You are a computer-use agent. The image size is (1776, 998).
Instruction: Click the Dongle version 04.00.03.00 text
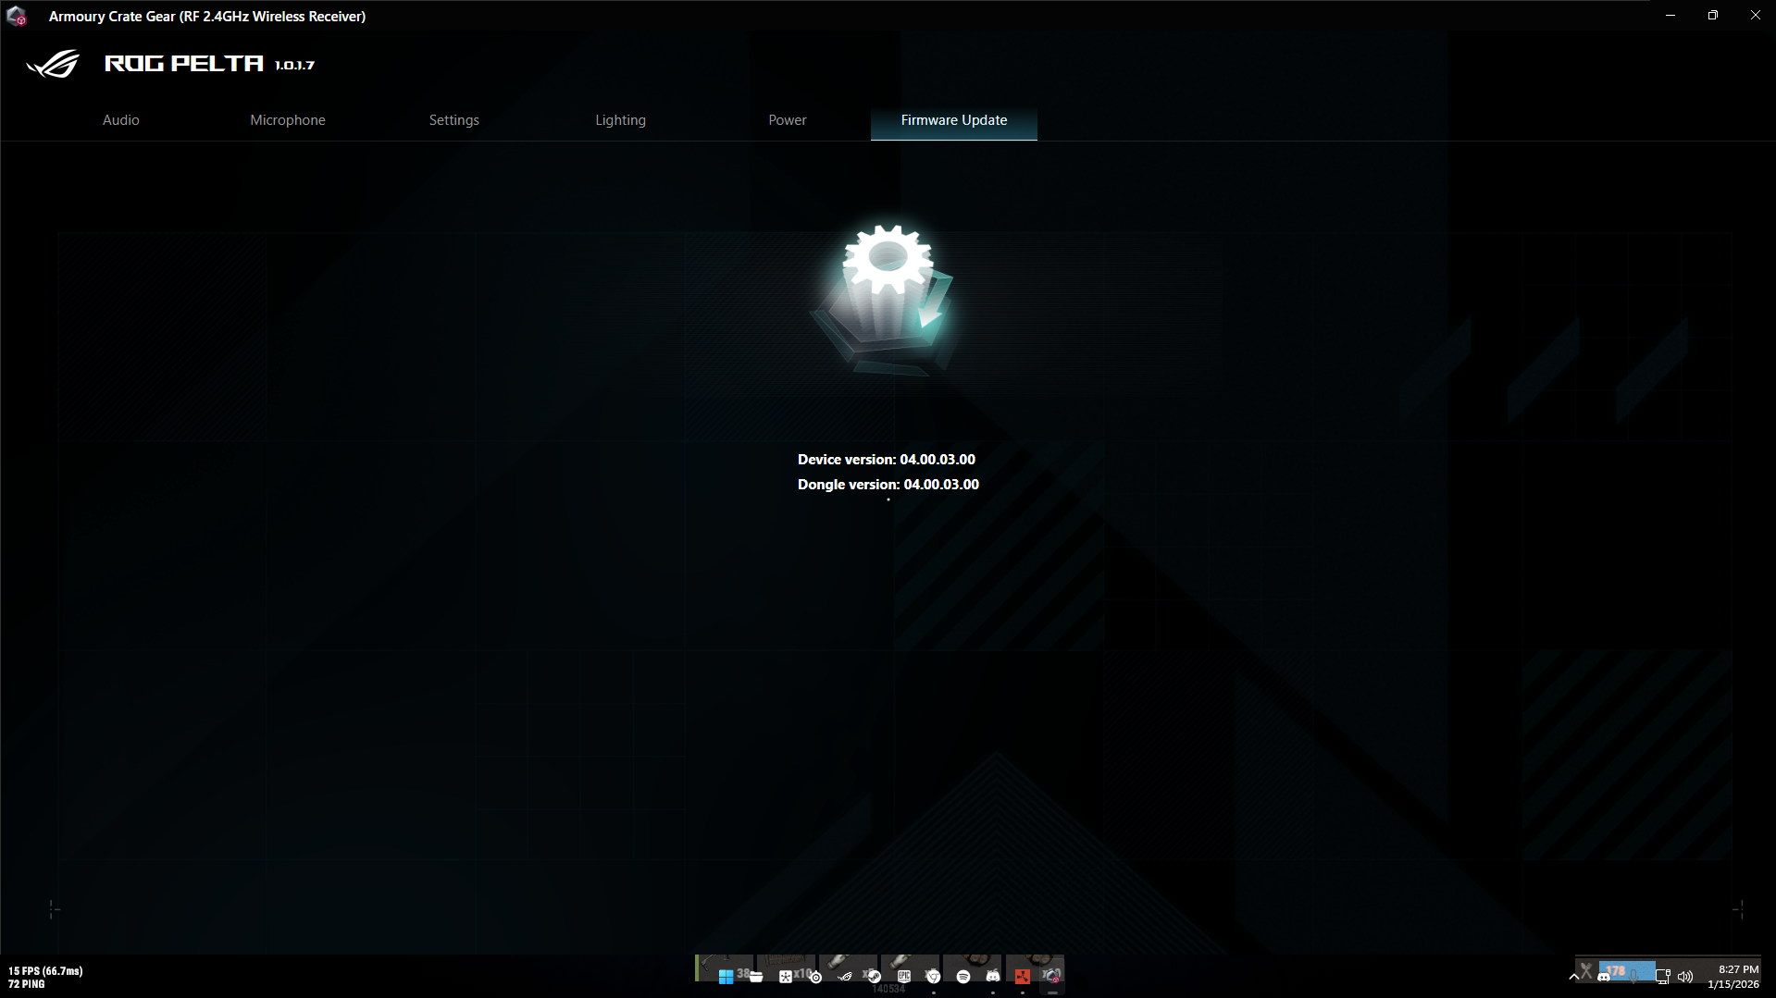pyautogui.click(x=888, y=485)
